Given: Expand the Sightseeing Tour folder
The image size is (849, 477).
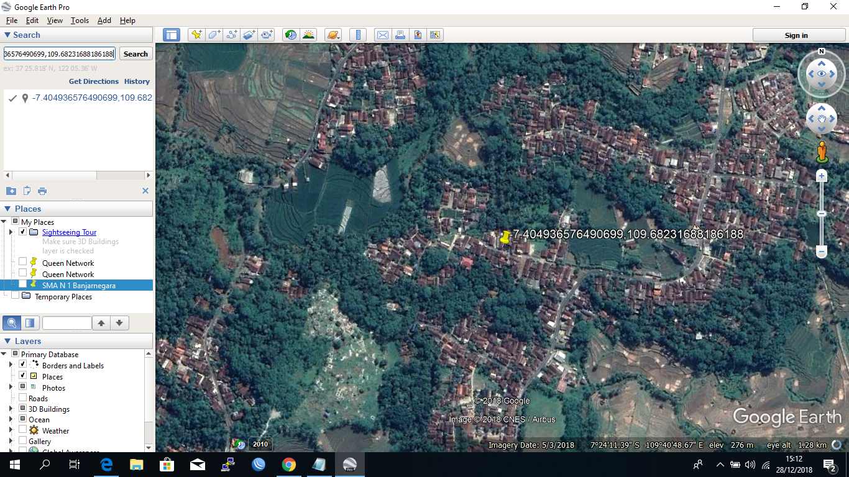Looking at the screenshot, I should (11, 232).
